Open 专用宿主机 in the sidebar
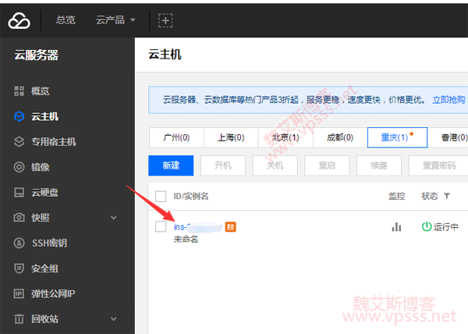This screenshot has width=468, height=334. pos(54,141)
